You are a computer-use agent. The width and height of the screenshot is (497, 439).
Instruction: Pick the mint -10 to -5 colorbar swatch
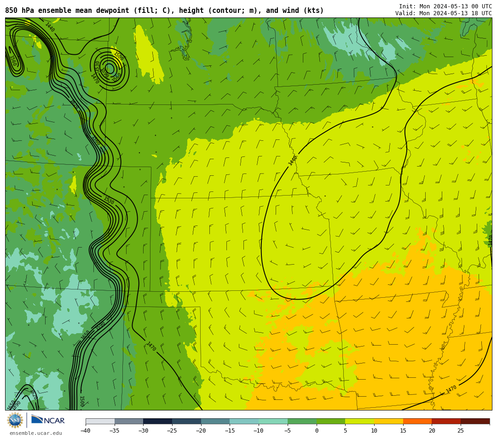click(273, 421)
